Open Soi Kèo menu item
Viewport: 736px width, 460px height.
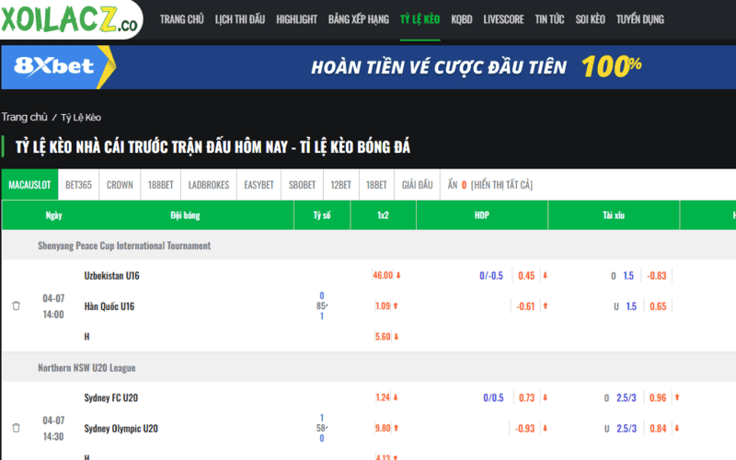pos(590,19)
